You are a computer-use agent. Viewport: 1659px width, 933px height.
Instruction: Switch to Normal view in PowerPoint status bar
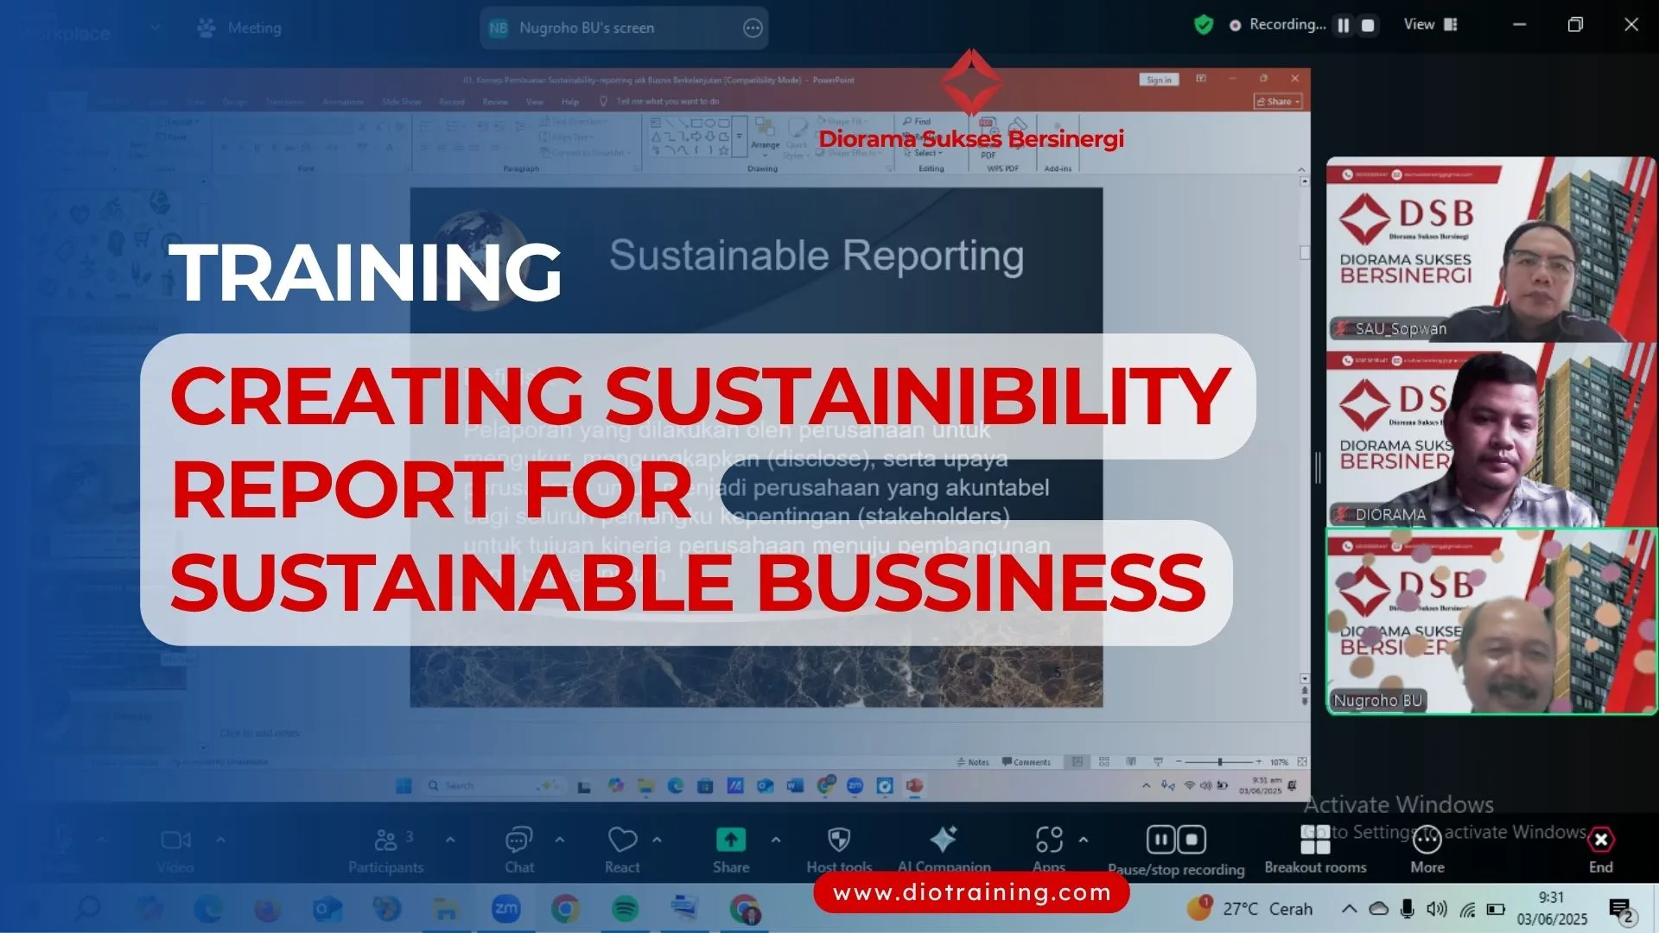1077,762
